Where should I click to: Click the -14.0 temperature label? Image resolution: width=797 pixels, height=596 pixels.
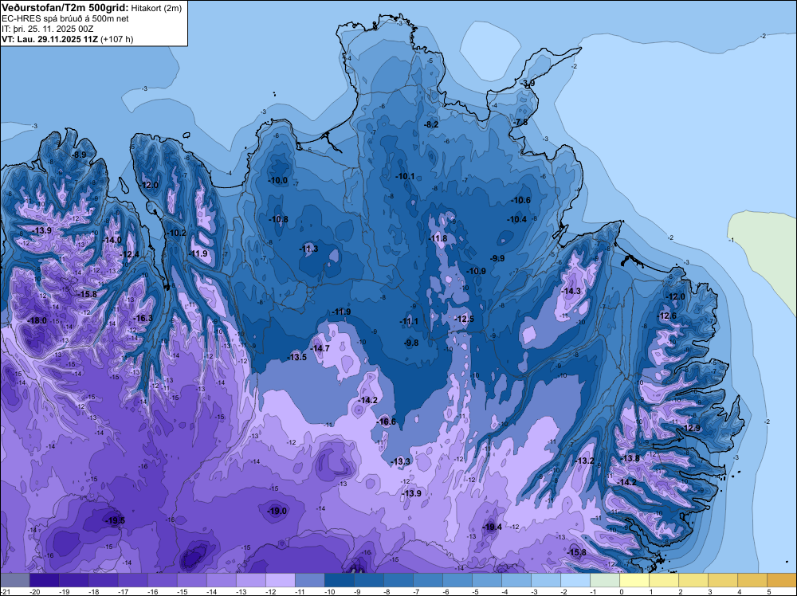pos(112,241)
